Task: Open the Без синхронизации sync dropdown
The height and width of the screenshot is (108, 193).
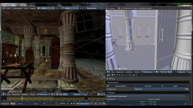Action: 84,103
